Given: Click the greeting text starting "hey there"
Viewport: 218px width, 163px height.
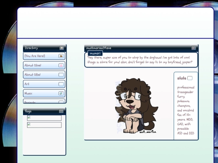Looking at the screenshot, I should (x=140, y=60).
